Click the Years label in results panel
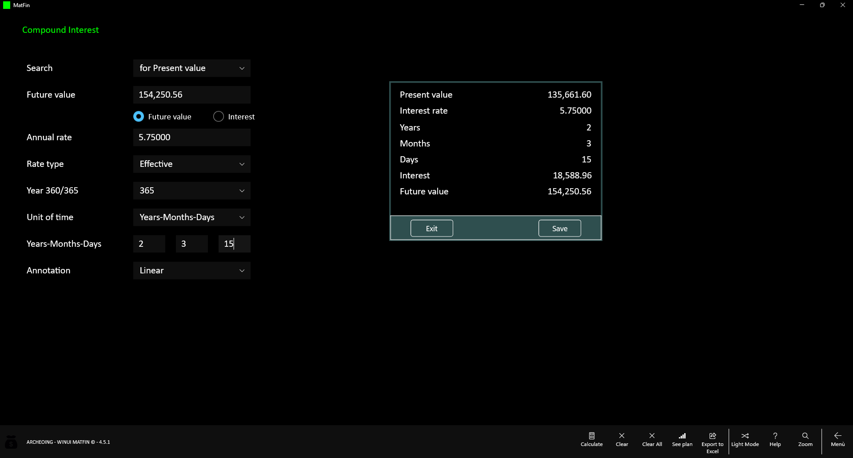This screenshot has width=853, height=458. pyautogui.click(x=410, y=127)
